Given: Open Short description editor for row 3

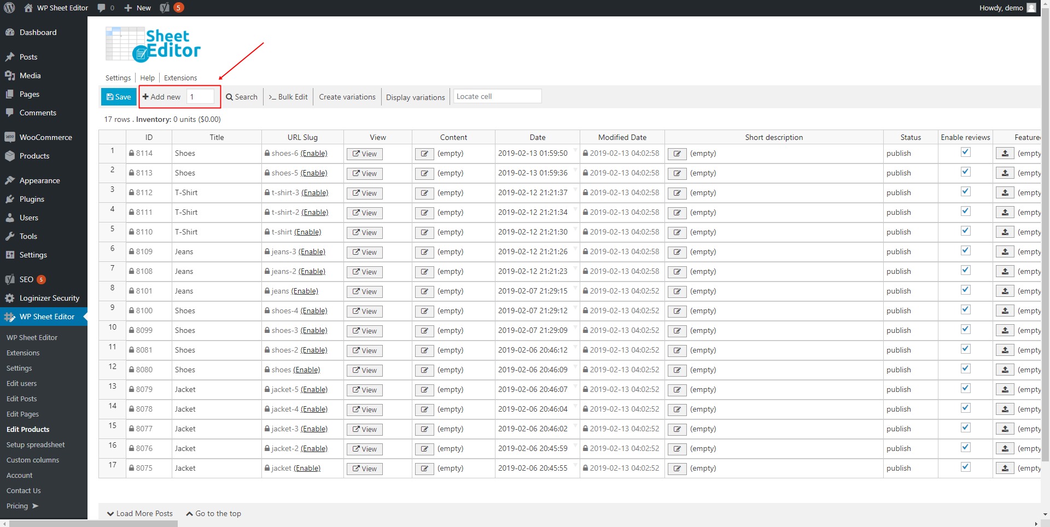Looking at the screenshot, I should tap(676, 193).
